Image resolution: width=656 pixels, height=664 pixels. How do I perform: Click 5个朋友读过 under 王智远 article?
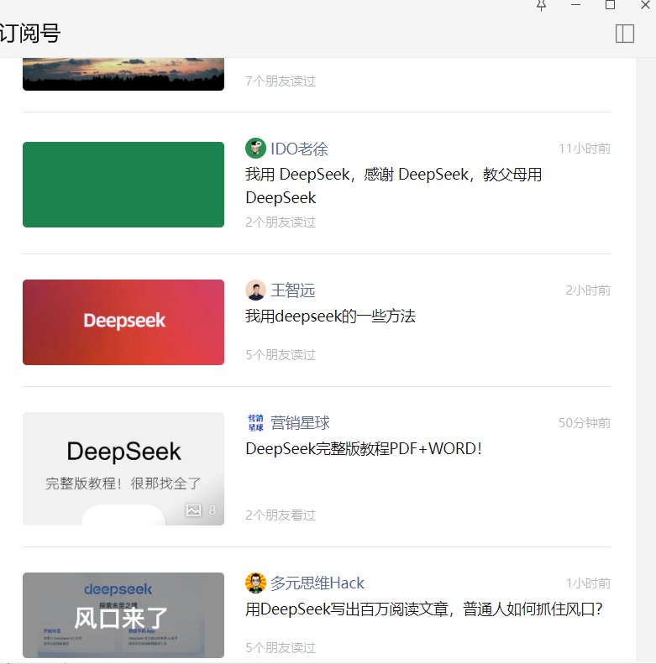pos(281,354)
